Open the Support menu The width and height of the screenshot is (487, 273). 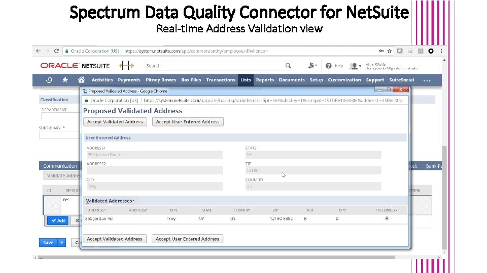pyautogui.click(x=375, y=80)
